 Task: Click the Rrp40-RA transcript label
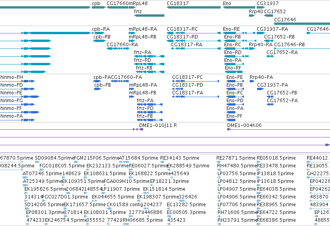261,45
